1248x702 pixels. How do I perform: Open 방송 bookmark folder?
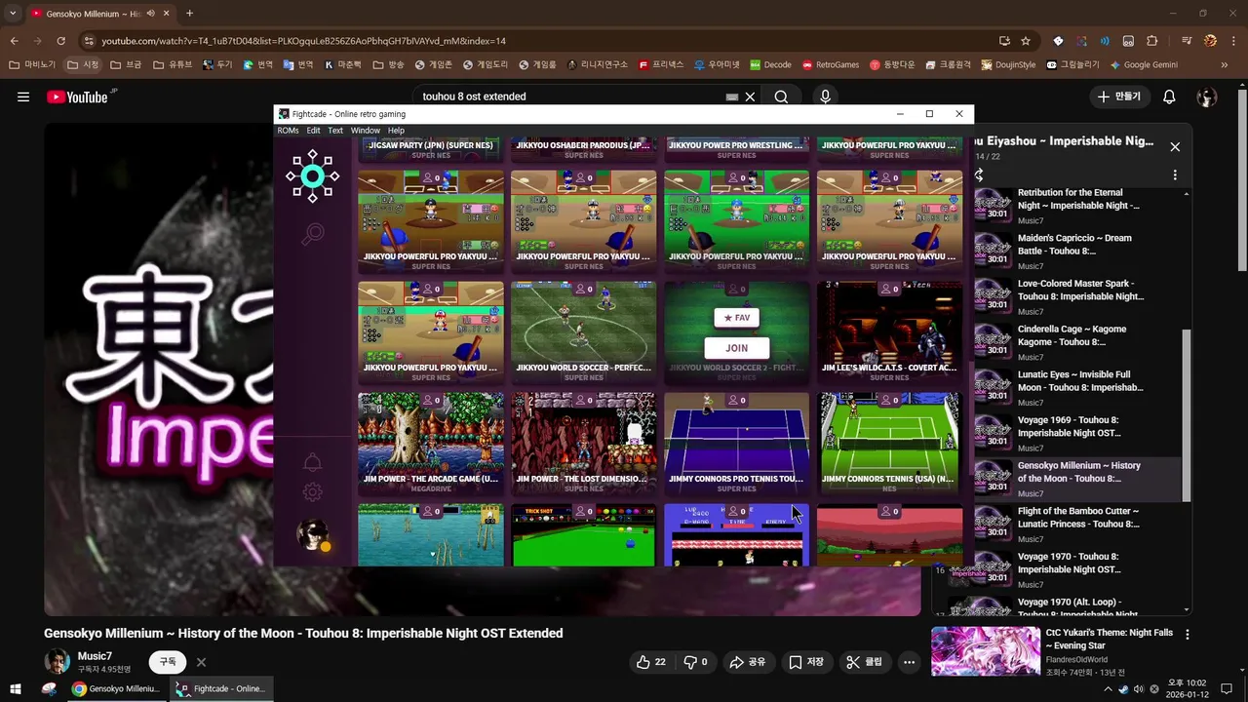(x=389, y=64)
